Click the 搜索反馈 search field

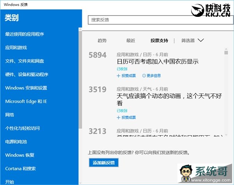pos(161,20)
